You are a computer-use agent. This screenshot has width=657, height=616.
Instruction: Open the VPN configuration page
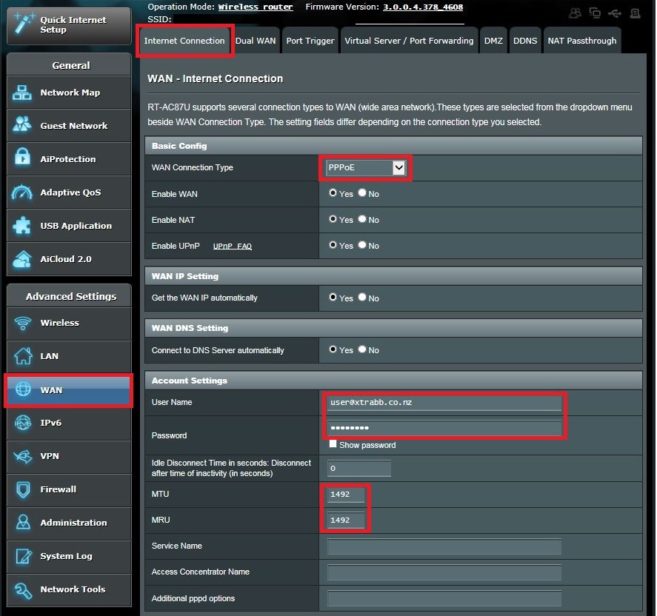pos(68,456)
